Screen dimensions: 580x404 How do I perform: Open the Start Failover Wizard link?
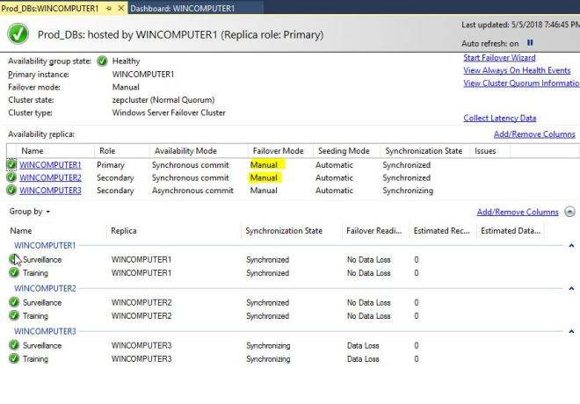[499, 58]
